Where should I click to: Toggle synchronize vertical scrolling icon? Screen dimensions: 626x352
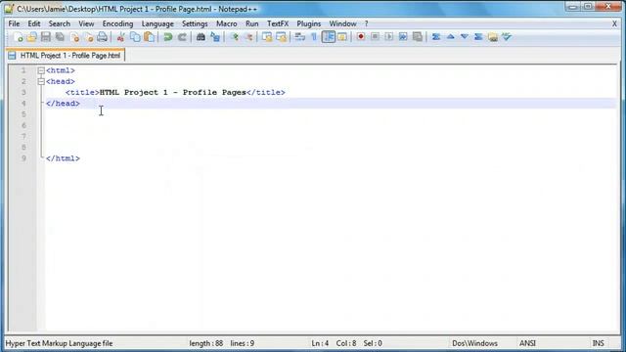[x=267, y=37]
